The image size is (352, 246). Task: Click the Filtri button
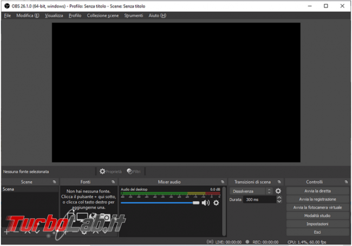tap(134, 171)
